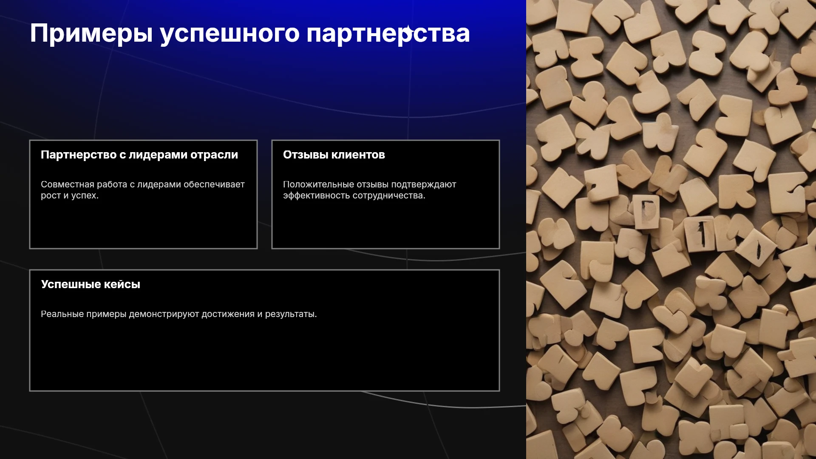816x459 pixels.
Task: Select the "Отзывы клиентов" card heading
Action: (x=334, y=155)
